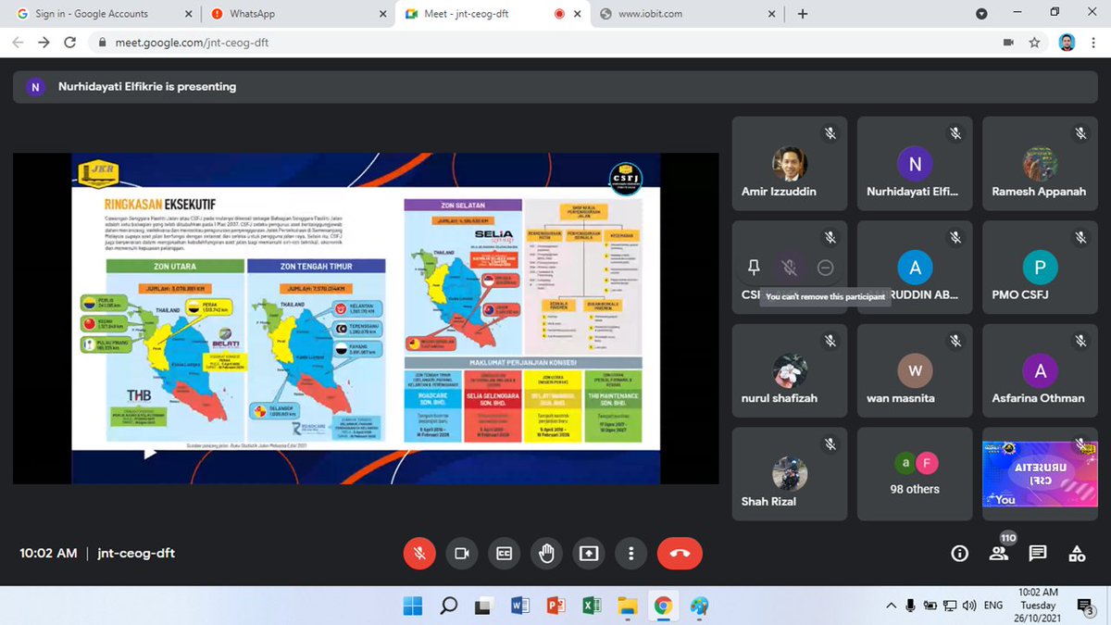Open a new browser tab
Viewport: 1111px width, 625px height.
[x=803, y=14]
